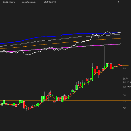
Task: Click the 78 price axis label
Action: 124,95
